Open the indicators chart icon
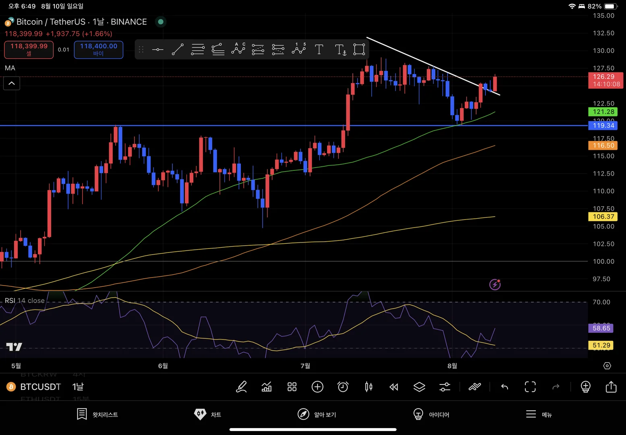 point(267,387)
